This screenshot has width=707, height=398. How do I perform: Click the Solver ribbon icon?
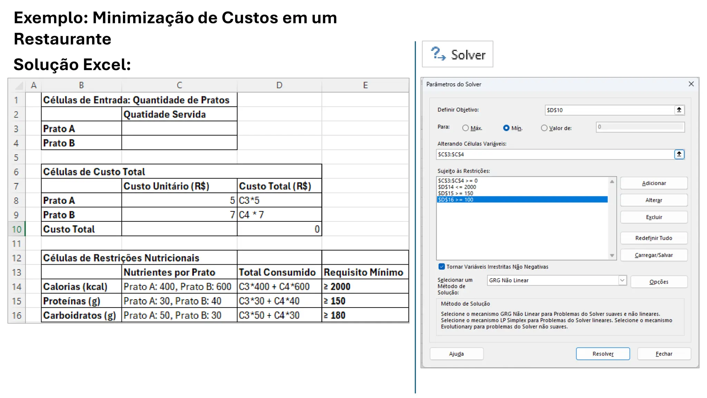pos(457,54)
